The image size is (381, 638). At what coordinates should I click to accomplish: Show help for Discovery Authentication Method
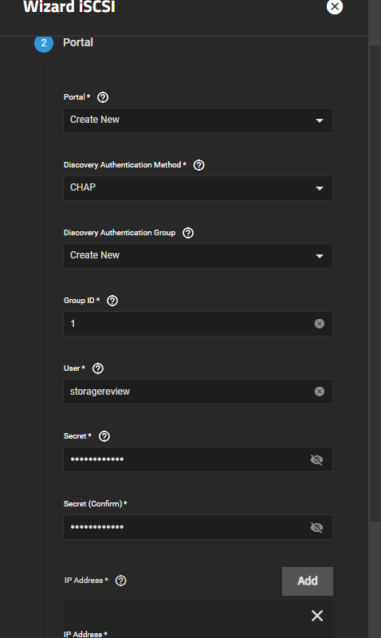198,165
